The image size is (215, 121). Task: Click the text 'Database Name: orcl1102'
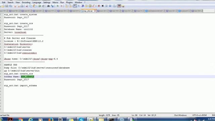(x=18, y=29)
